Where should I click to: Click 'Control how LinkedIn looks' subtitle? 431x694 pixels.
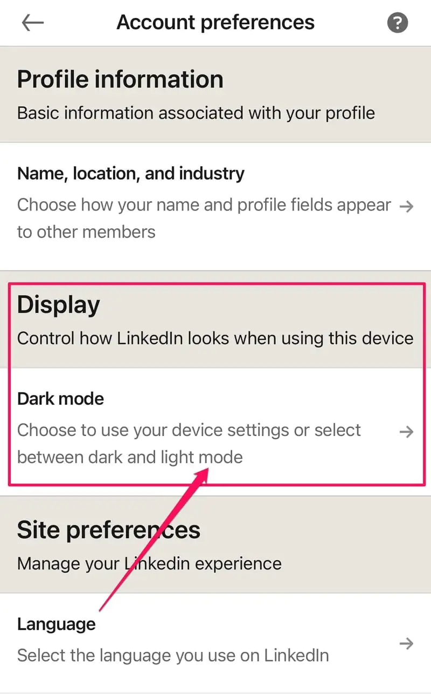(215, 338)
